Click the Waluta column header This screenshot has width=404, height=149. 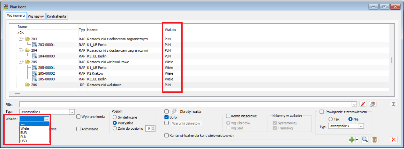(x=170, y=30)
